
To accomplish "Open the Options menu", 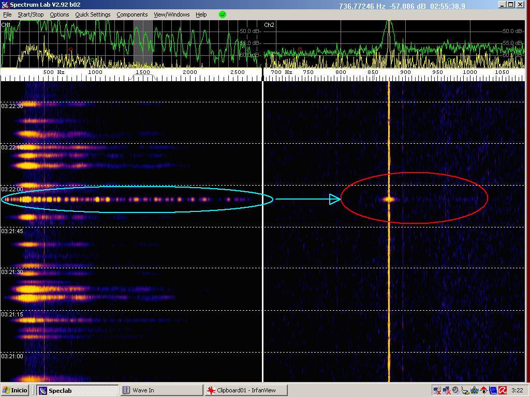I will click(x=59, y=14).
